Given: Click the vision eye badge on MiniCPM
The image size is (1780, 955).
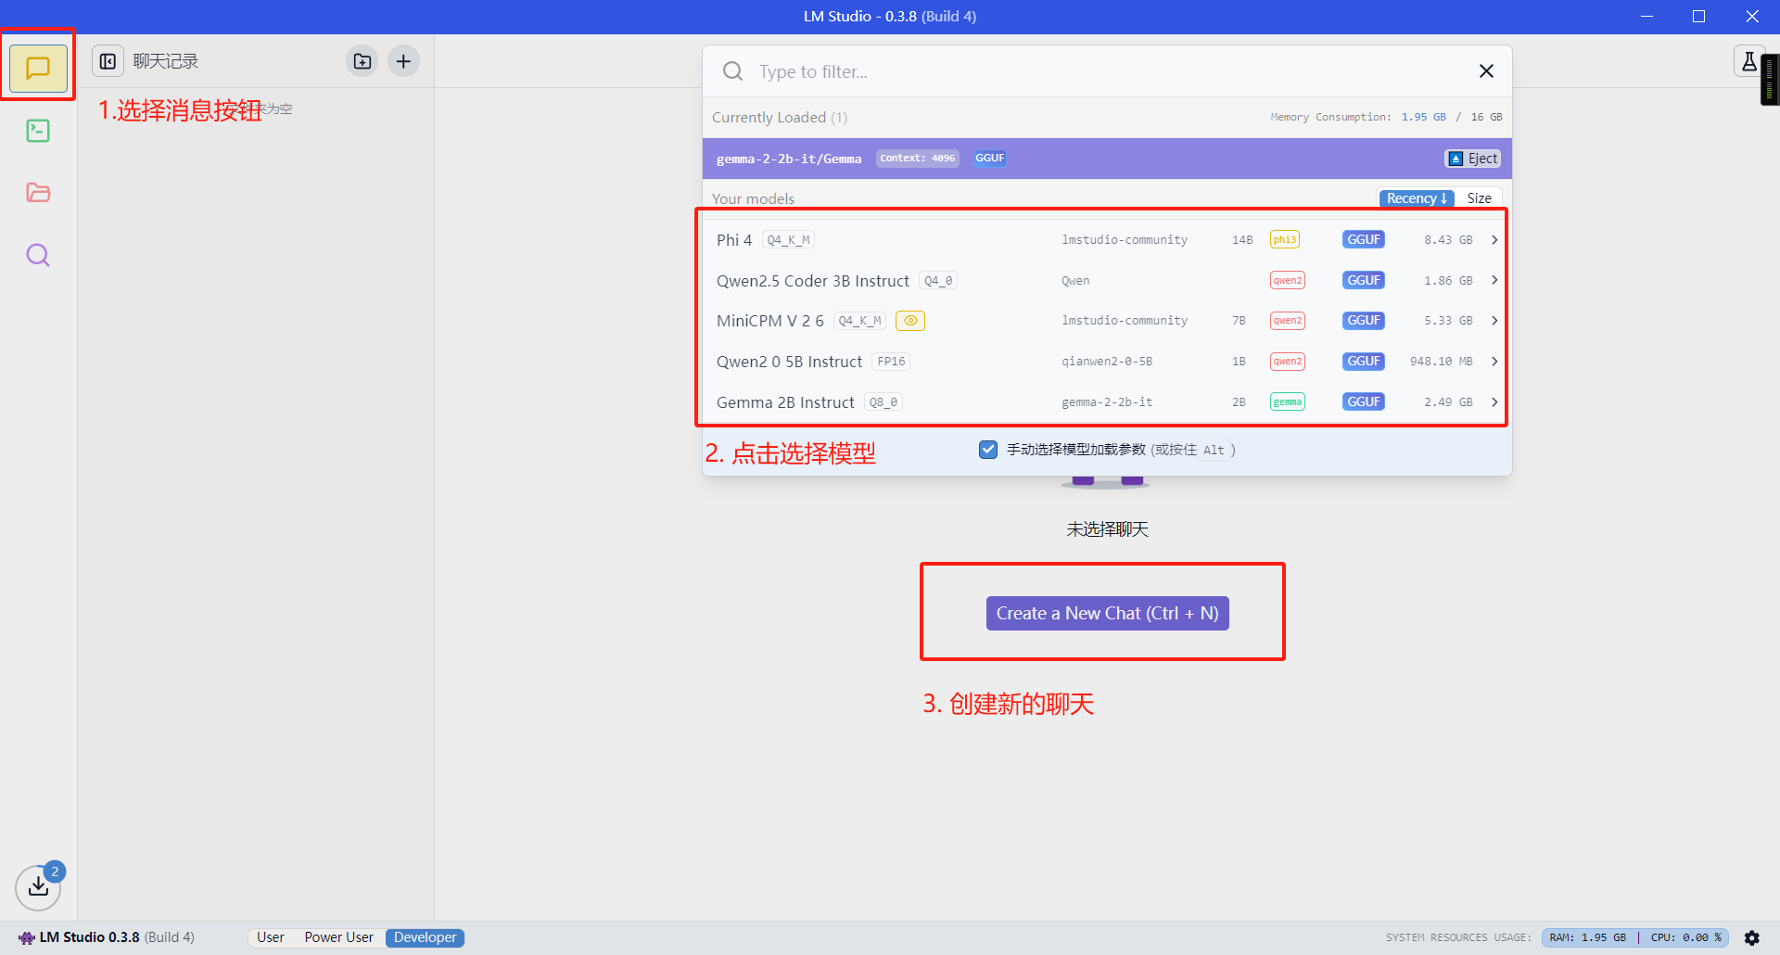Looking at the screenshot, I should (x=910, y=321).
